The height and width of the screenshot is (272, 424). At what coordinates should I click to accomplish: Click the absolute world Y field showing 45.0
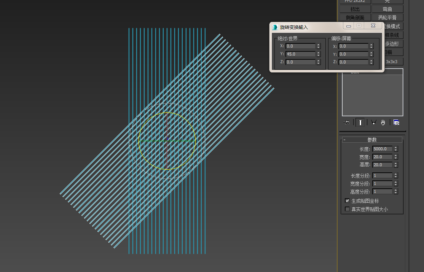tap(300, 54)
